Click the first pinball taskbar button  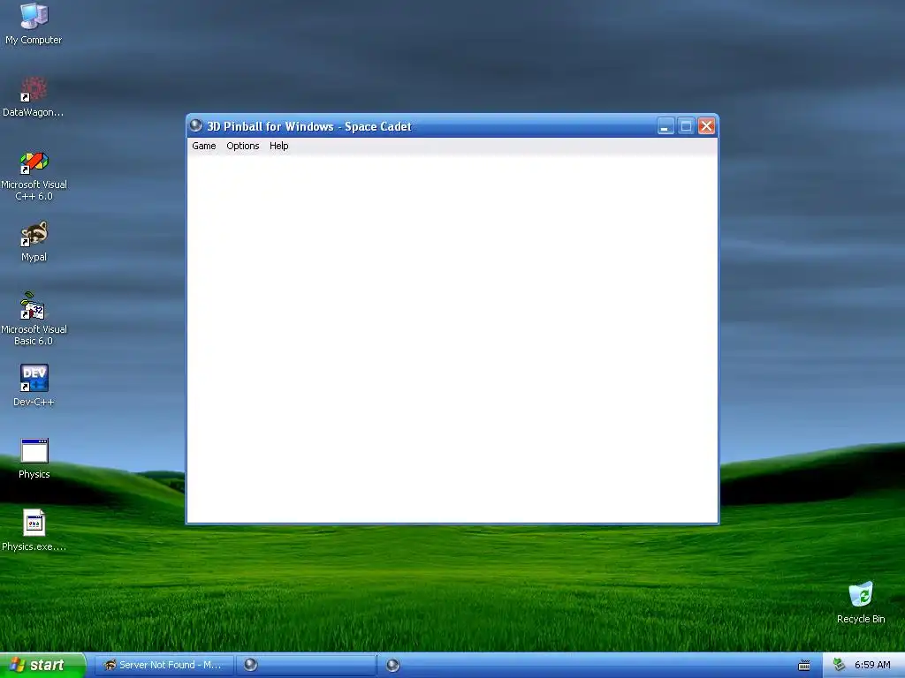pyautogui.click(x=306, y=665)
